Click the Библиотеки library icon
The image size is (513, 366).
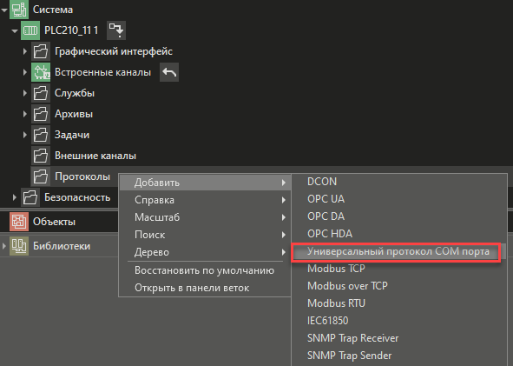(19, 246)
